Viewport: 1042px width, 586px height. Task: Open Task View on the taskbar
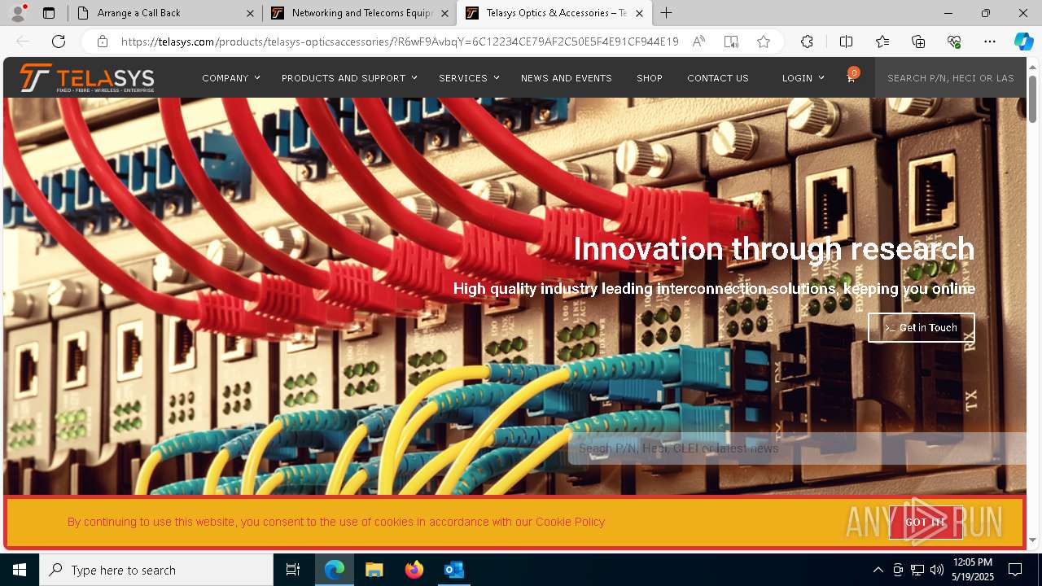[x=293, y=570]
